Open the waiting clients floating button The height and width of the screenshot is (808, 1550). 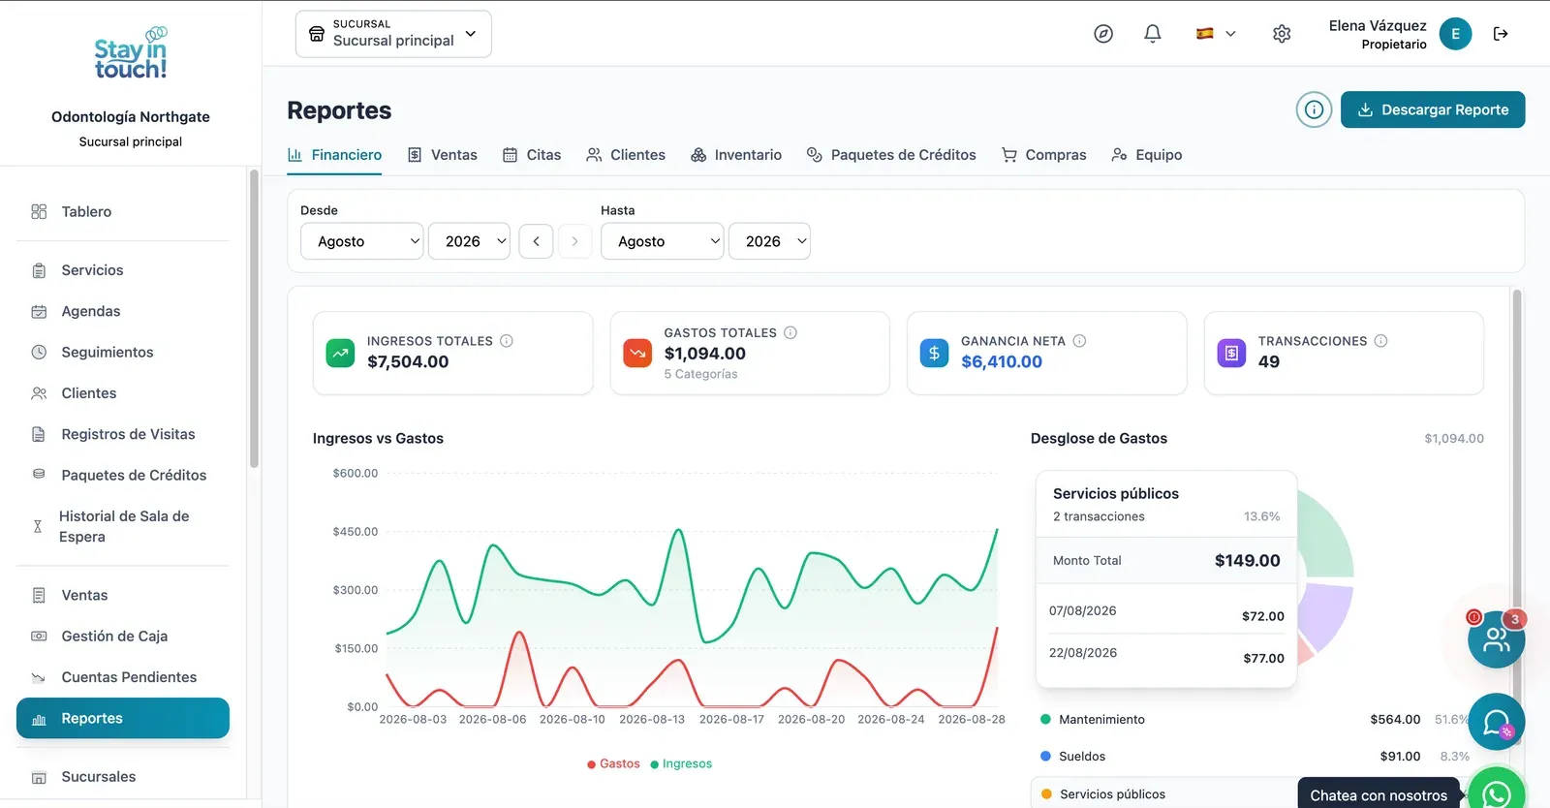point(1497,639)
